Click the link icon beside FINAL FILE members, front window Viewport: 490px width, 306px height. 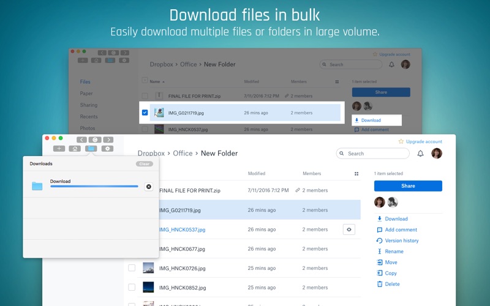(x=298, y=190)
